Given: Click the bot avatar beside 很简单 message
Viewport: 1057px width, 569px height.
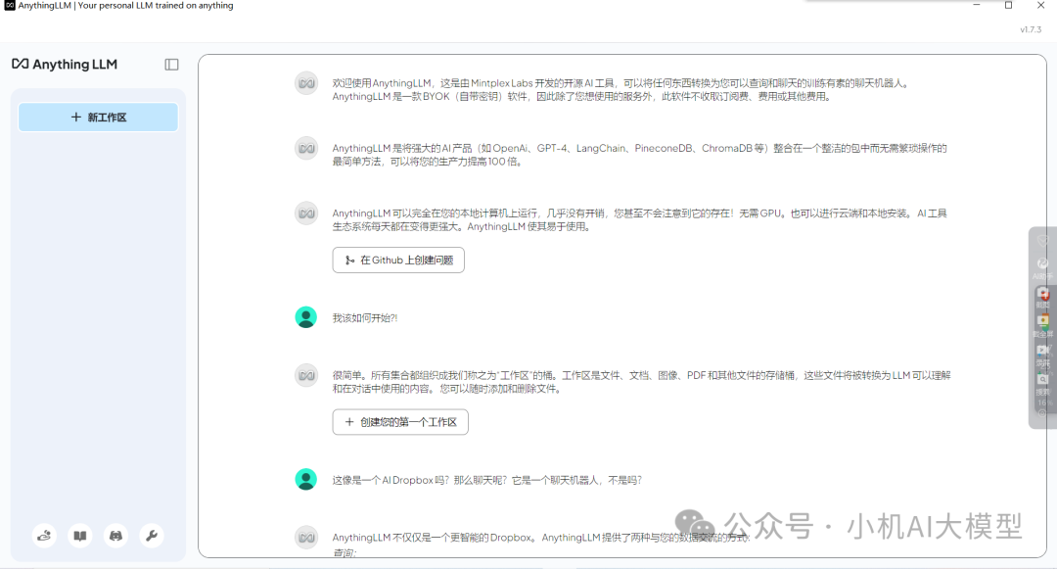Looking at the screenshot, I should tap(306, 375).
